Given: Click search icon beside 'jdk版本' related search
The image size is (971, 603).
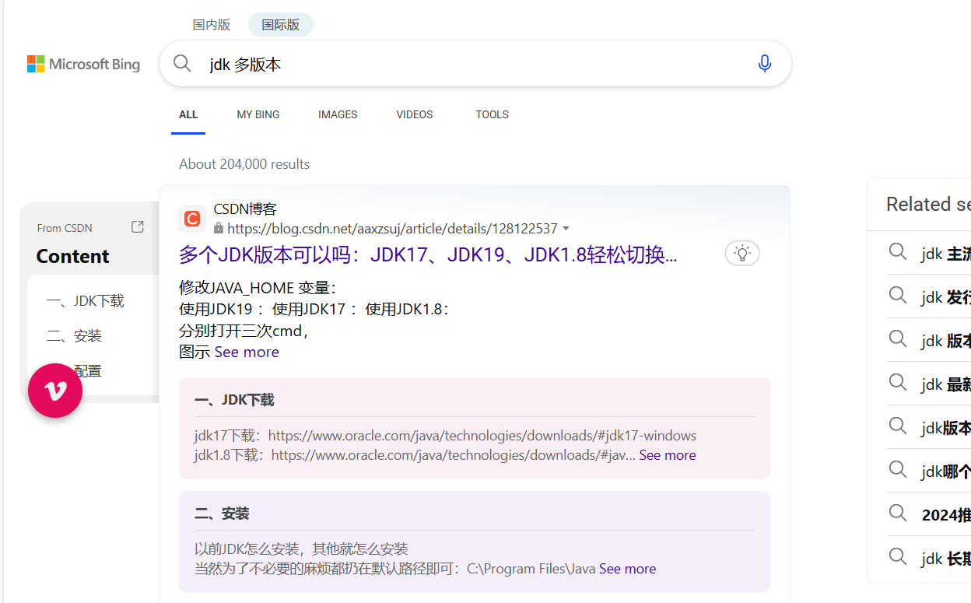Looking at the screenshot, I should (898, 426).
